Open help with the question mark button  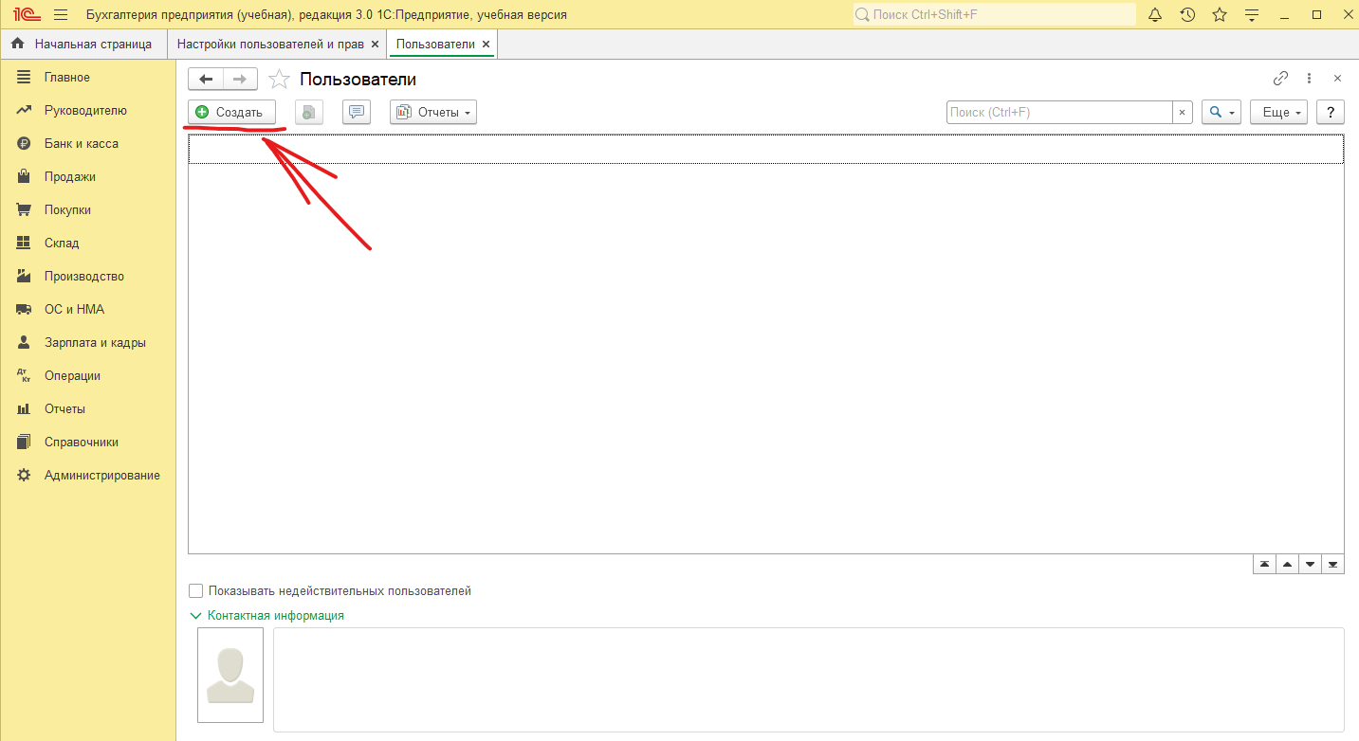[x=1331, y=112]
